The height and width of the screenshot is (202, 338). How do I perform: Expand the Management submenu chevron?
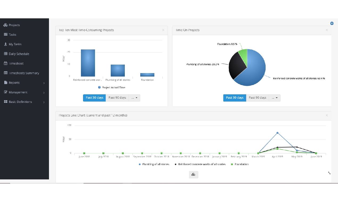pos(44,92)
